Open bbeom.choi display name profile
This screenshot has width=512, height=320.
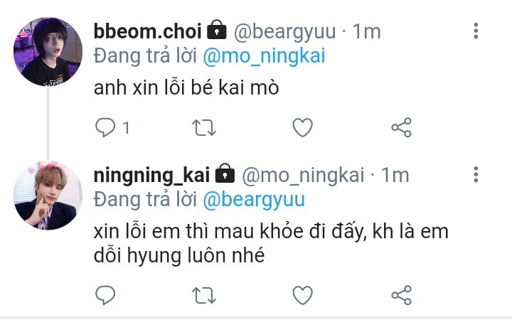point(148,32)
